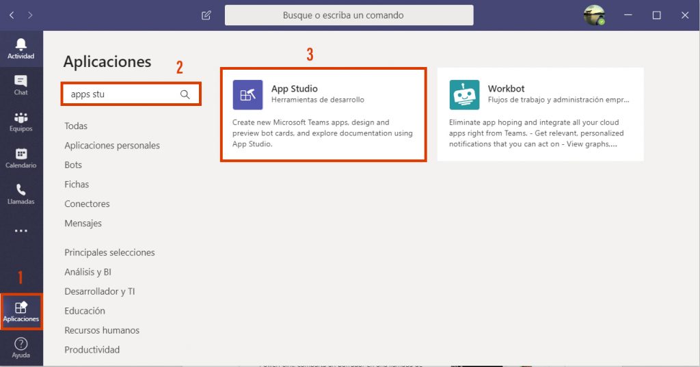
Task: Select the Bots category
Action: click(x=73, y=165)
